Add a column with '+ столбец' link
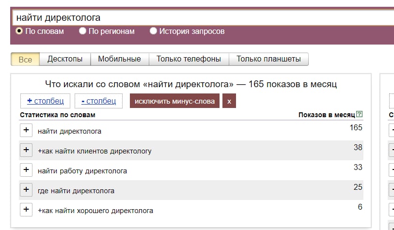Image resolution: width=394 pixels, height=230 pixels. click(45, 101)
